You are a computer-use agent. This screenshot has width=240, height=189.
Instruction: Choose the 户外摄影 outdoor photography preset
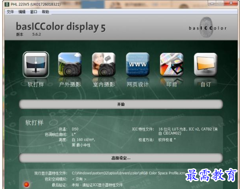(x=70, y=64)
